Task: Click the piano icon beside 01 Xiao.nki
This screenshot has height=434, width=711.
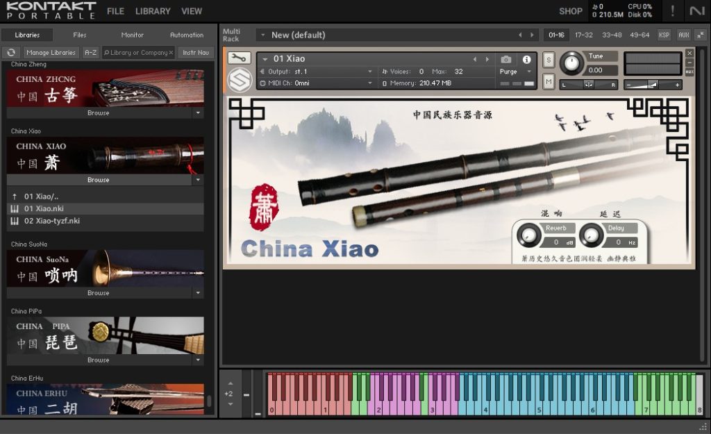Action: click(x=15, y=208)
